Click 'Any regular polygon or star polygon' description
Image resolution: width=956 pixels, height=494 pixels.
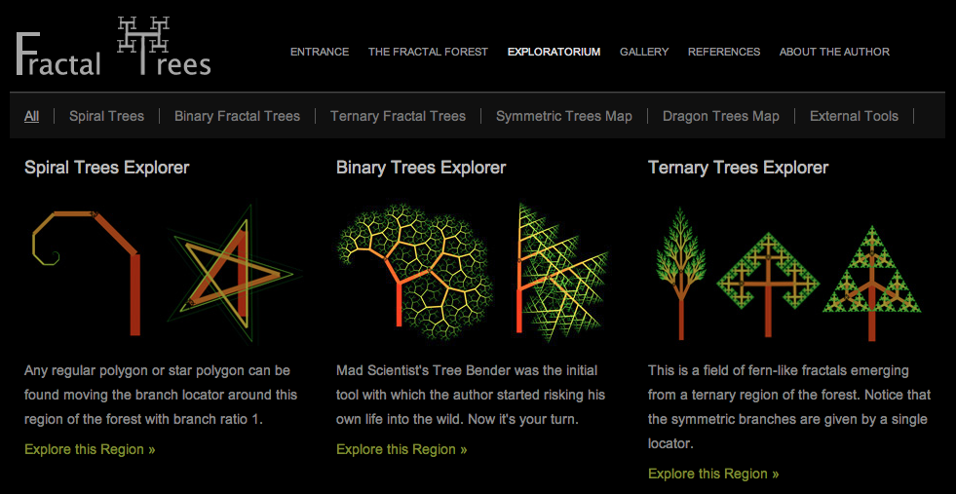click(161, 396)
